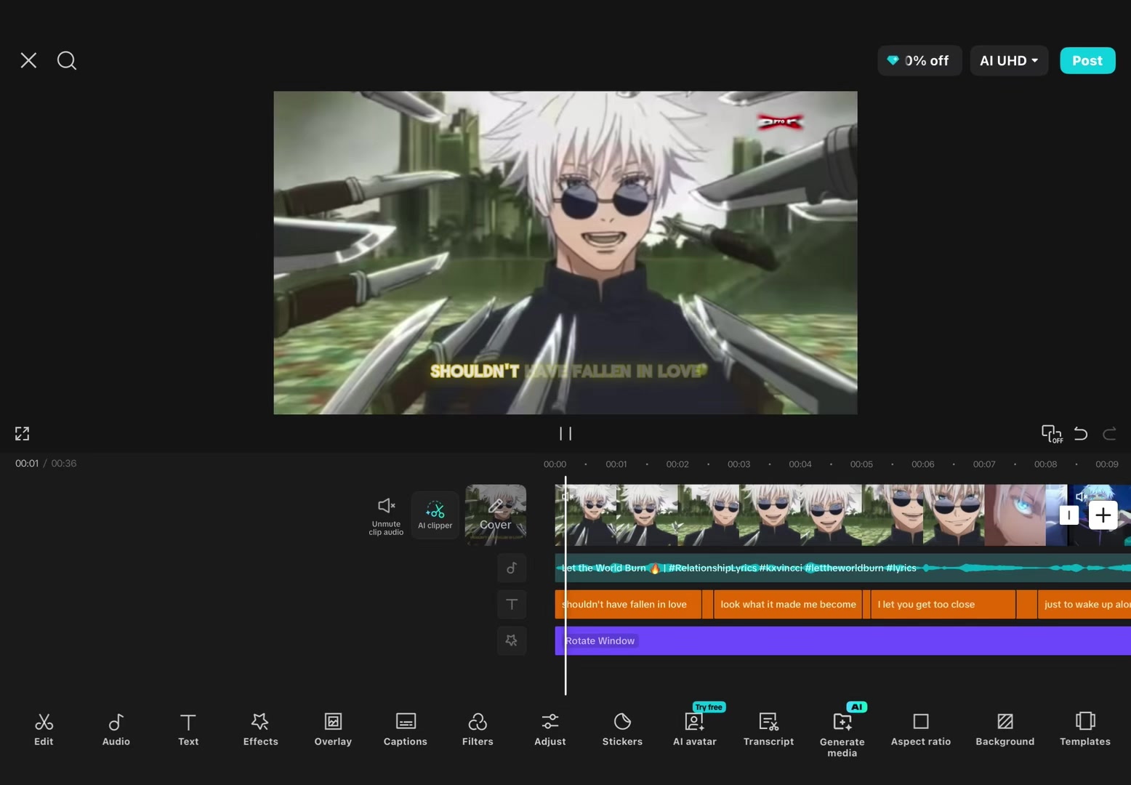
Task: Click the Post button
Action: pyautogui.click(x=1087, y=60)
